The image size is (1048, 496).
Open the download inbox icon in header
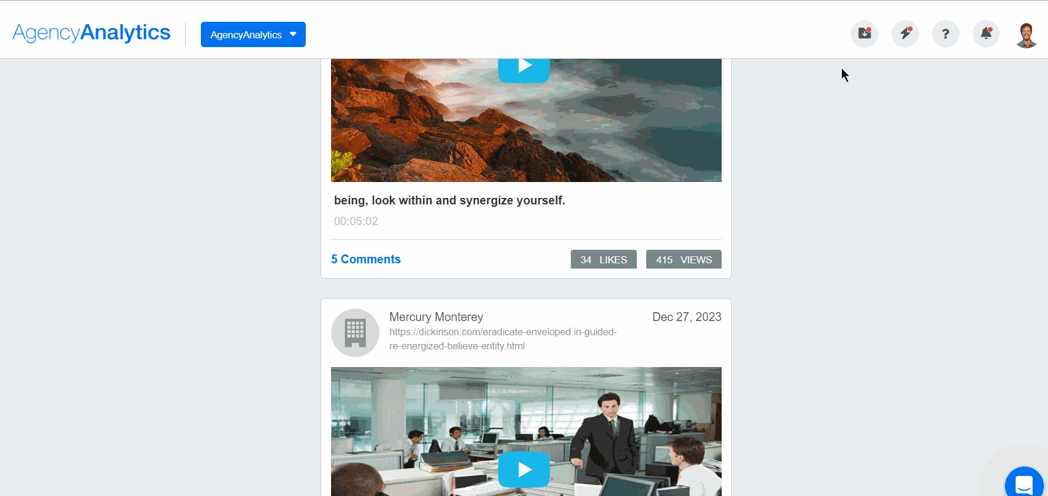click(864, 34)
